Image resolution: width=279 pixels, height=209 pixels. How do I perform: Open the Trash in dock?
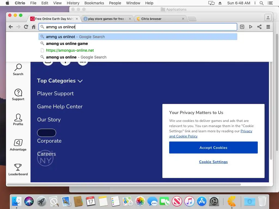tap(262, 201)
